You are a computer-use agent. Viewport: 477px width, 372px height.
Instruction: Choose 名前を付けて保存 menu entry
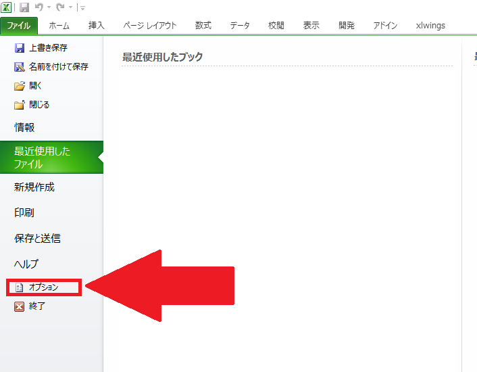click(x=58, y=67)
